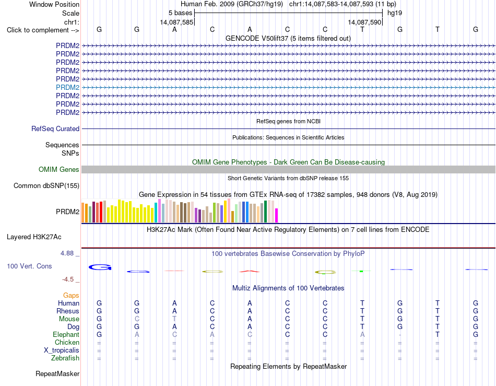Click the dark green bar in GTEx chart
This screenshot has height=386, width=496.
(265, 212)
